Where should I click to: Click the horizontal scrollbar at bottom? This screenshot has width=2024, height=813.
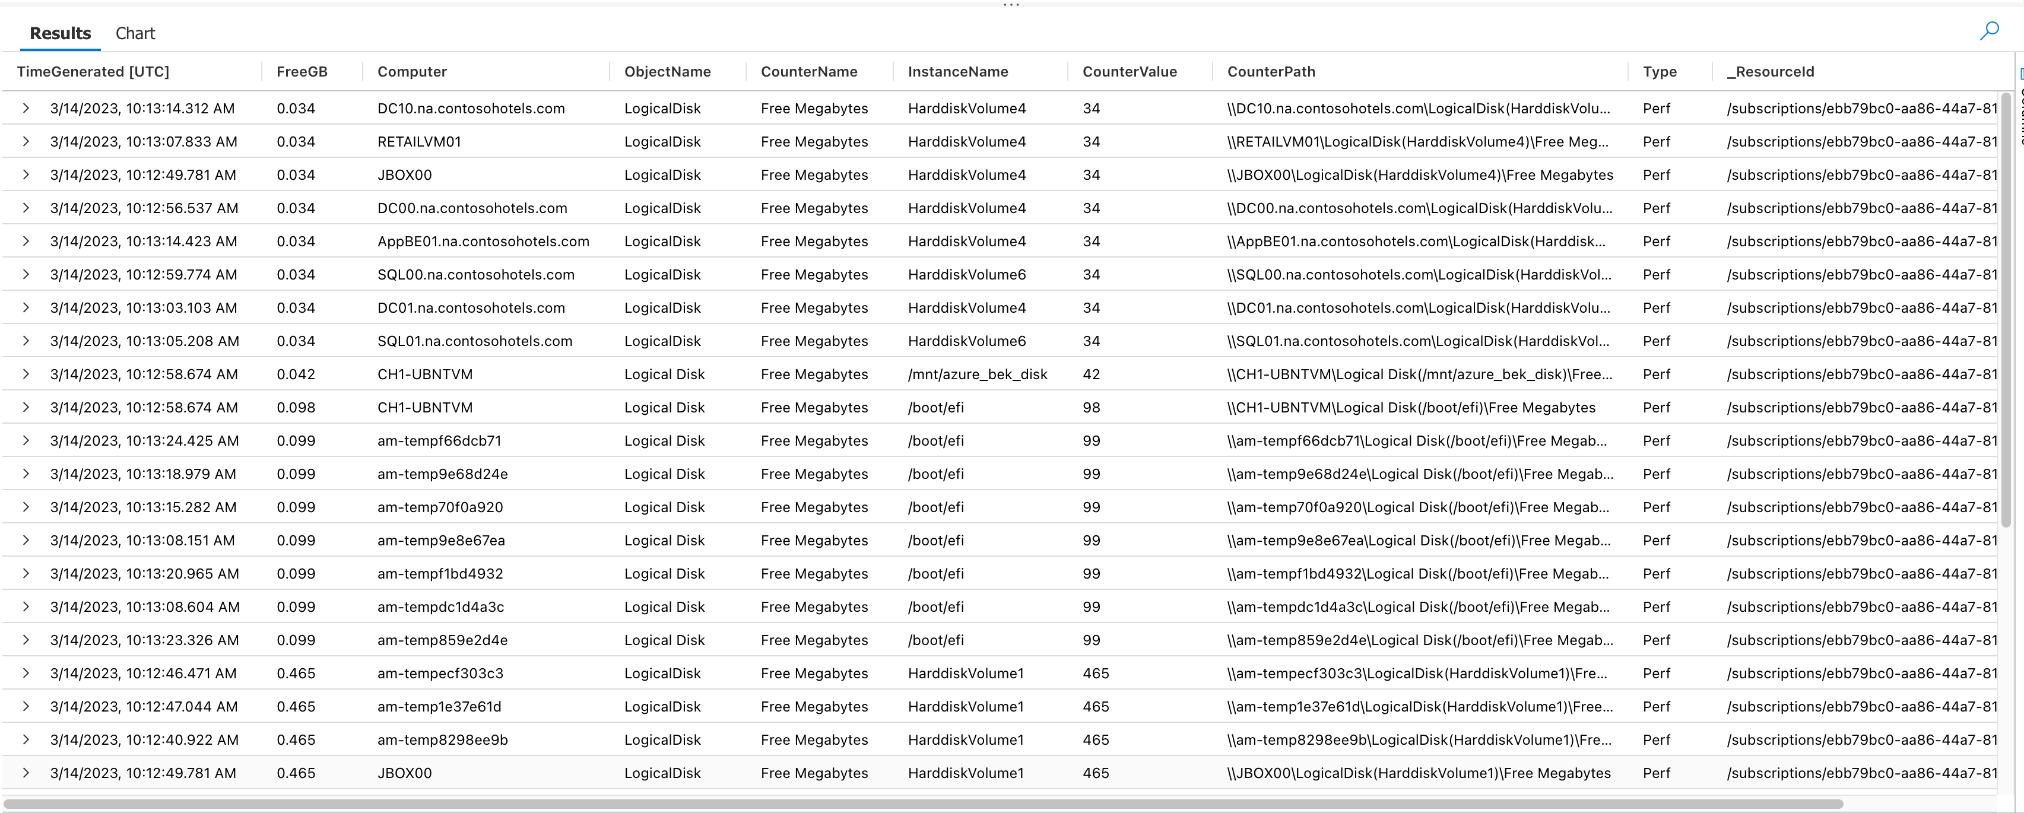[x=924, y=804]
